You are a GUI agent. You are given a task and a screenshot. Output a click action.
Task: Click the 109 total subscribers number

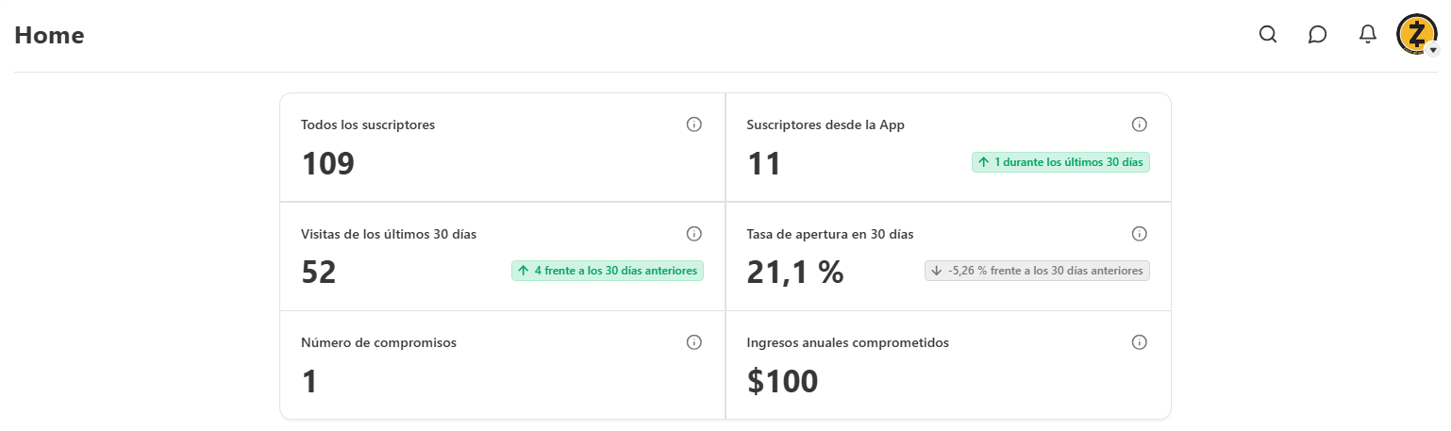pyautogui.click(x=327, y=164)
